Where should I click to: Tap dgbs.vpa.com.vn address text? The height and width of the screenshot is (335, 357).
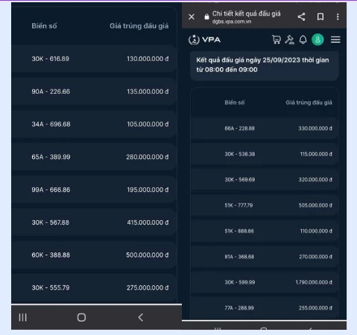pyautogui.click(x=232, y=22)
